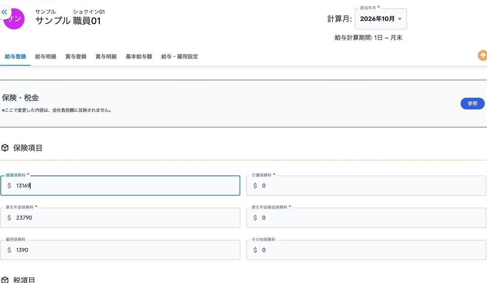Open the 基本給与額 tab
Viewport: 487px width, 283px height.
pos(139,57)
